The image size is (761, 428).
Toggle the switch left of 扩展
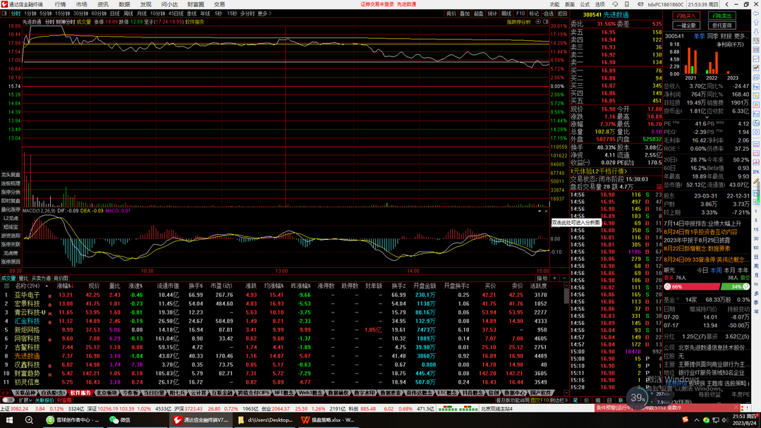pyautogui.click(x=8, y=401)
